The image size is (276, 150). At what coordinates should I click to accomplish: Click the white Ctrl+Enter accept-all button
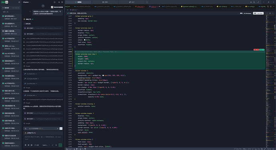(258, 13)
